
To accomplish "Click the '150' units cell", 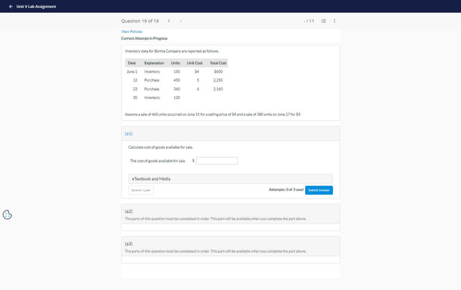I will pyautogui.click(x=177, y=71).
